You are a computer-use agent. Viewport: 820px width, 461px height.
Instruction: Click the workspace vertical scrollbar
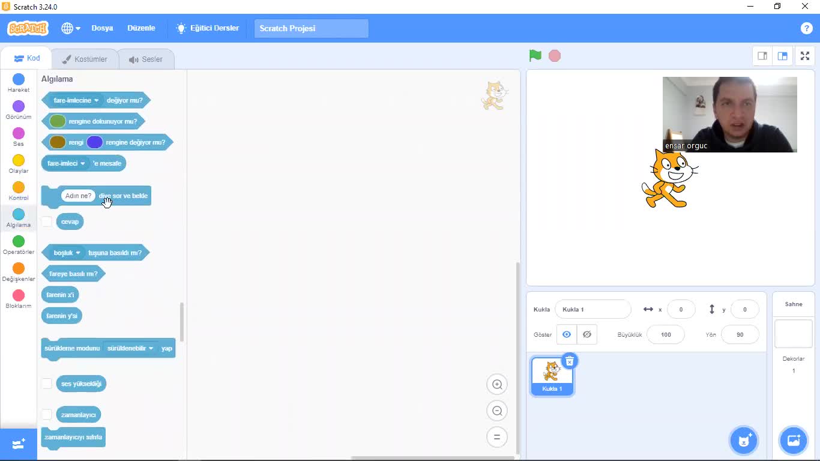tap(517, 358)
